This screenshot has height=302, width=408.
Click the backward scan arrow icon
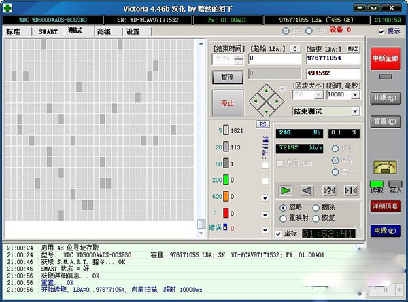coord(306,191)
